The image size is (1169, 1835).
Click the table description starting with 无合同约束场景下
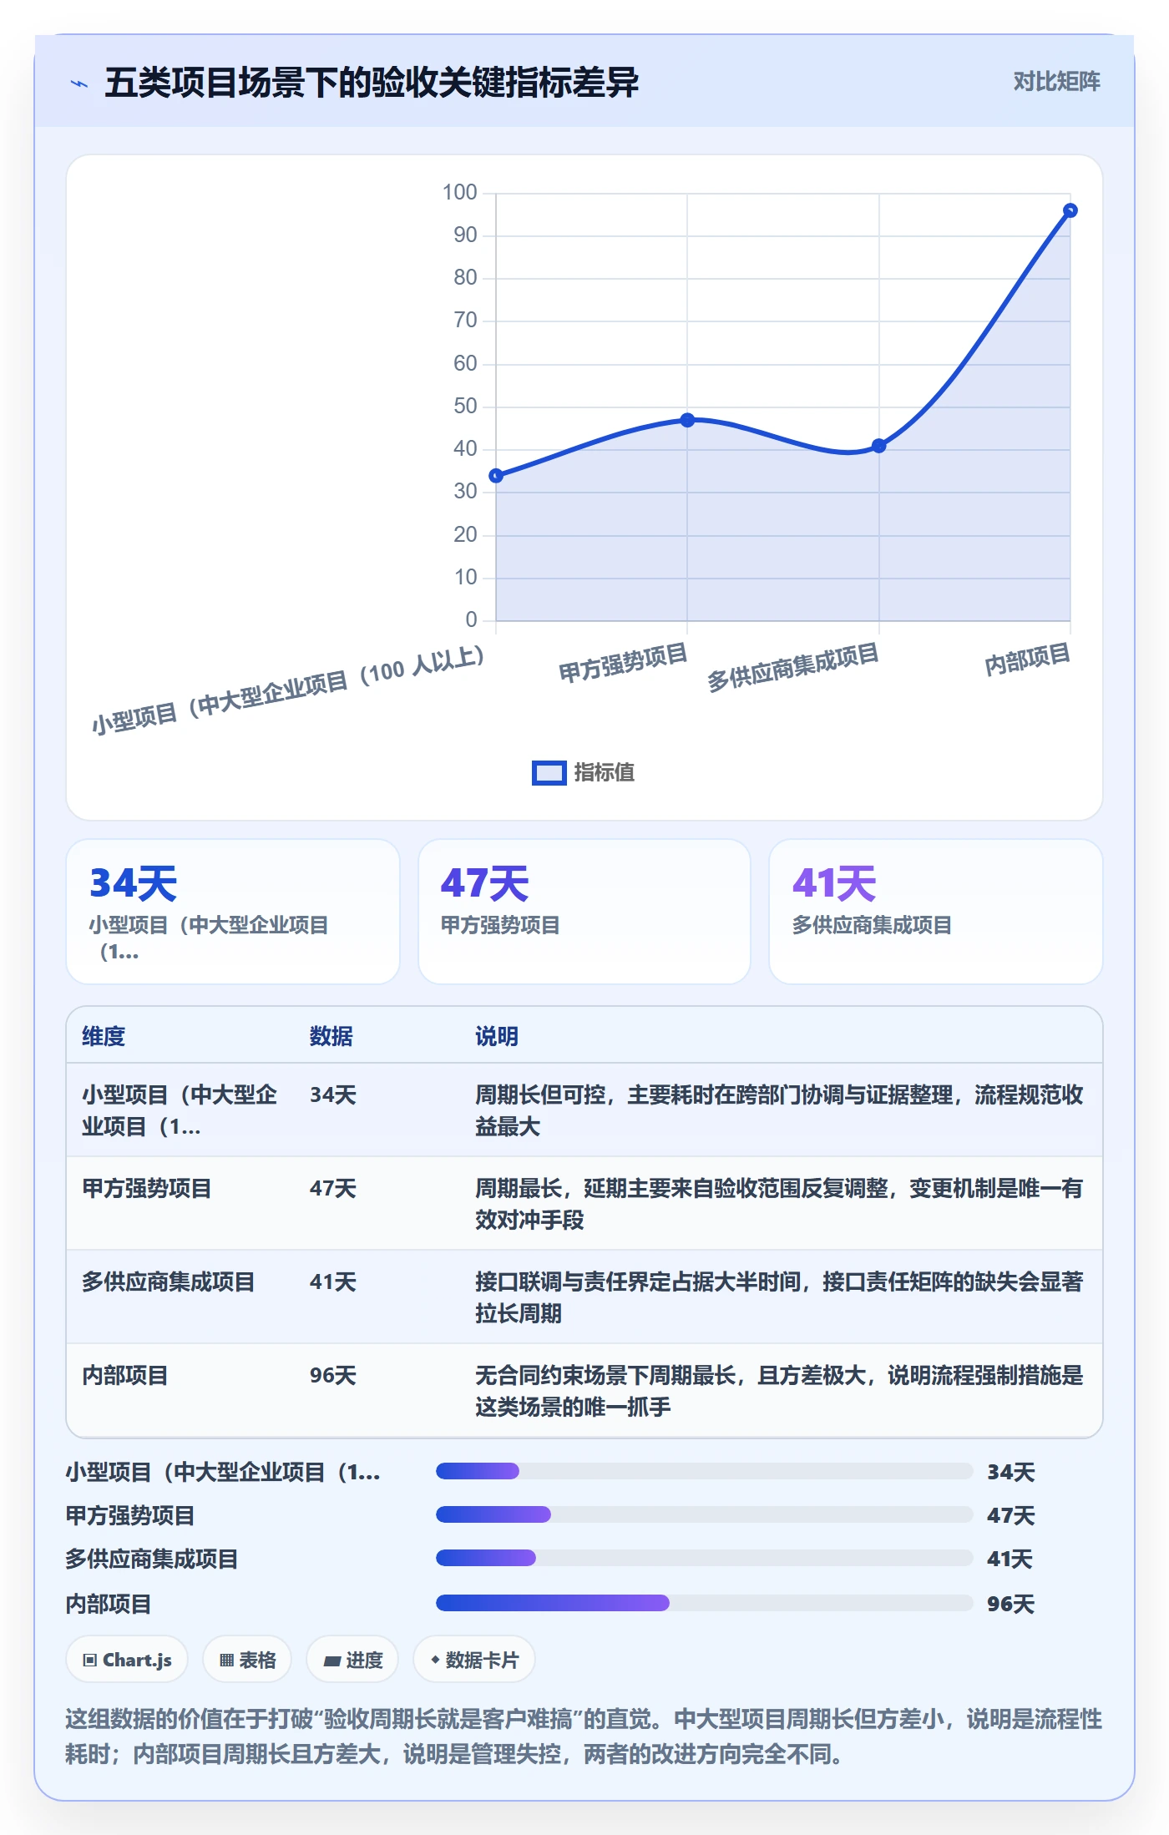779,1391
